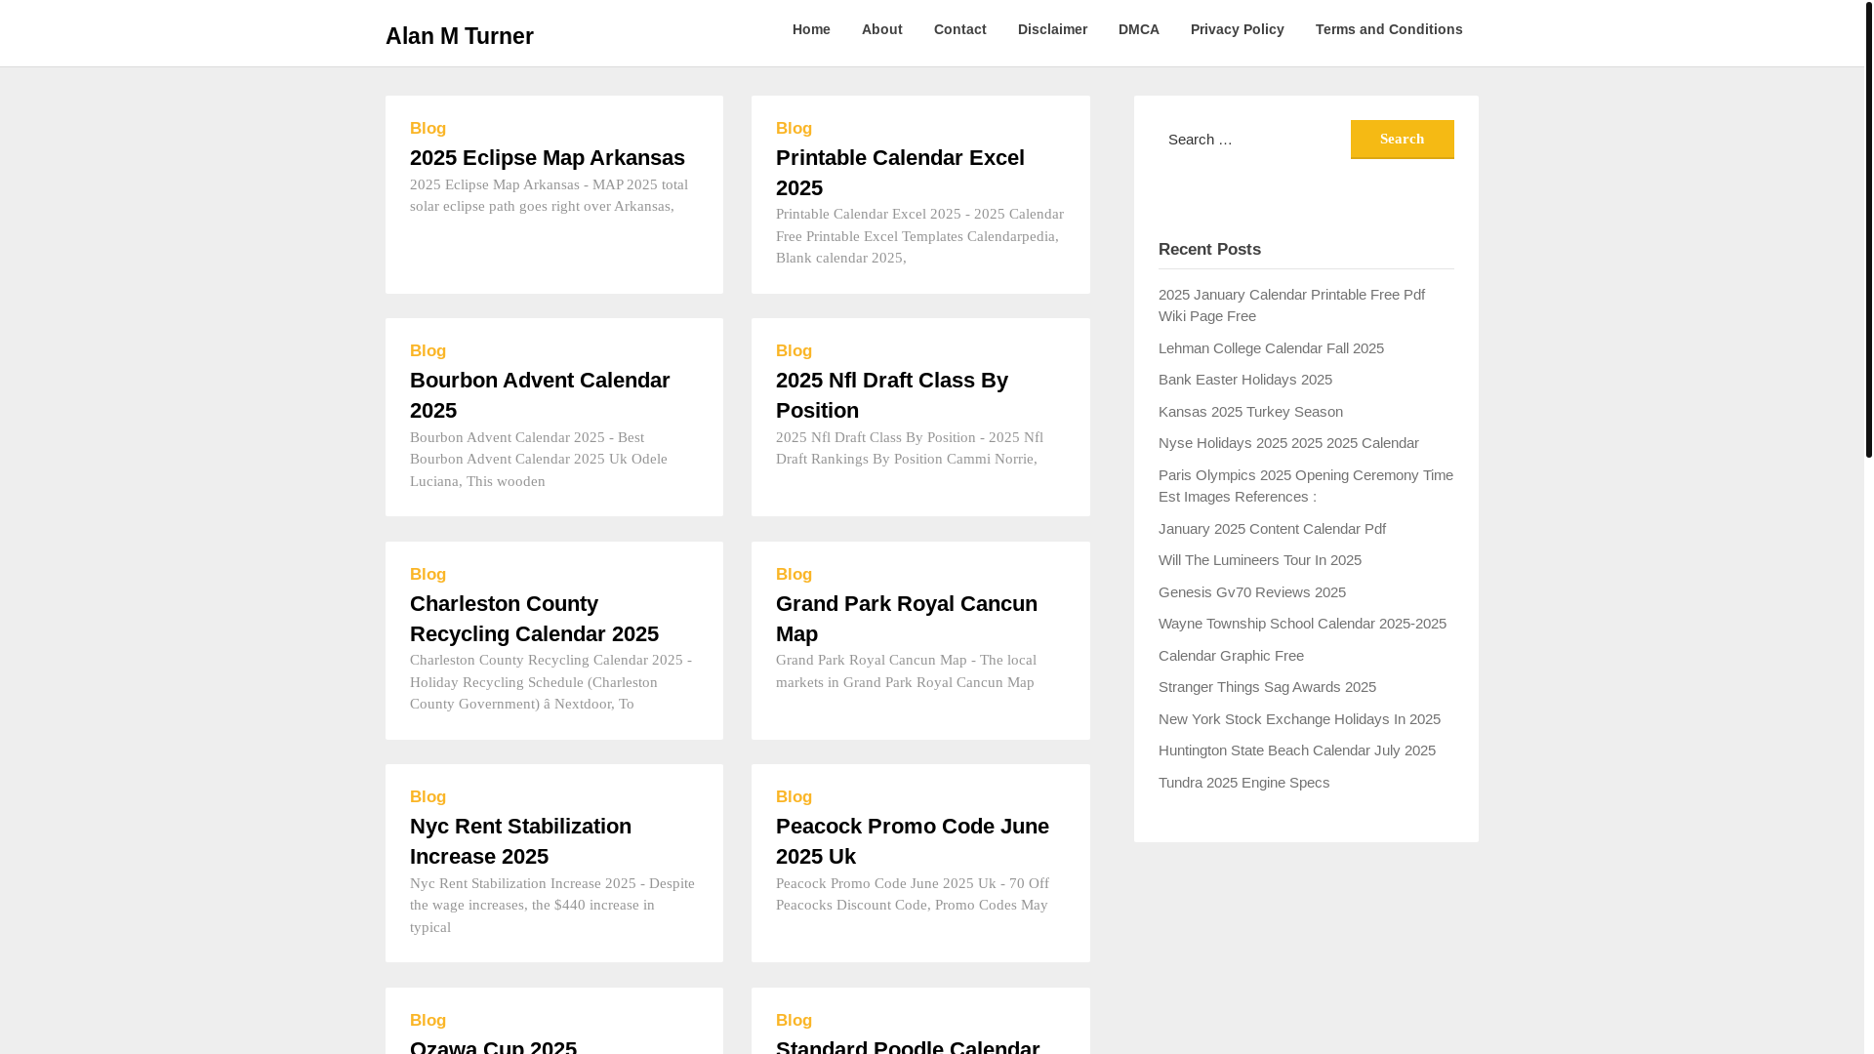
Task: Open the Privacy Policy page
Action: click(1237, 29)
